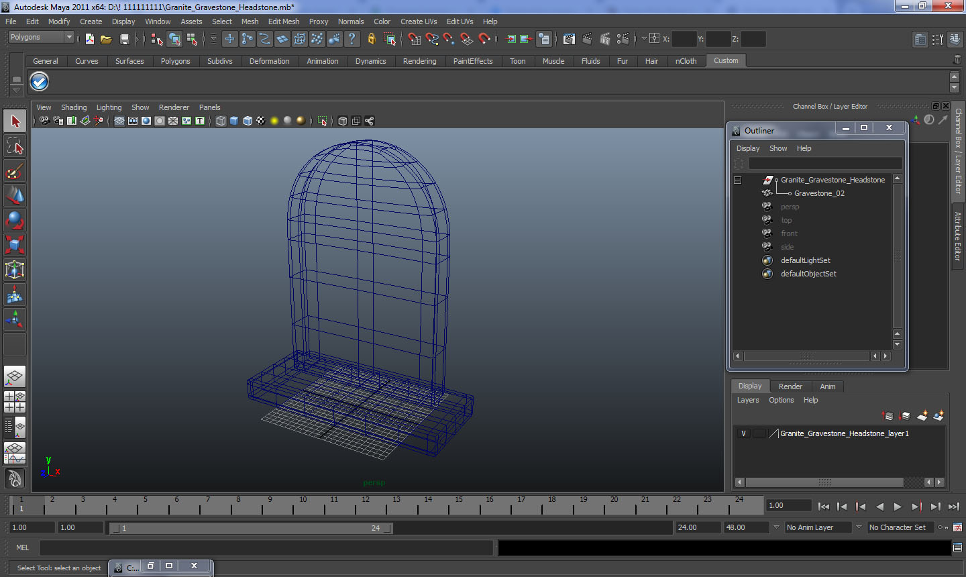The image size is (966, 577).
Task: Switch to the Polygons shelf tab
Action: [x=176, y=61]
